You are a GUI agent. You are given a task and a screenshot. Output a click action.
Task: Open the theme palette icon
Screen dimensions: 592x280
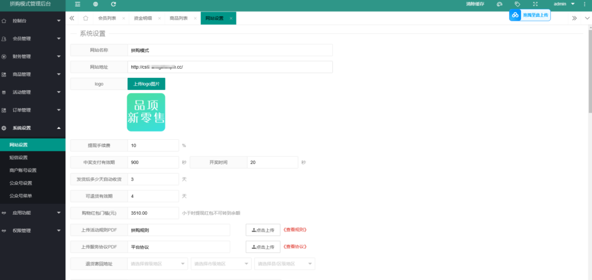click(499, 4)
